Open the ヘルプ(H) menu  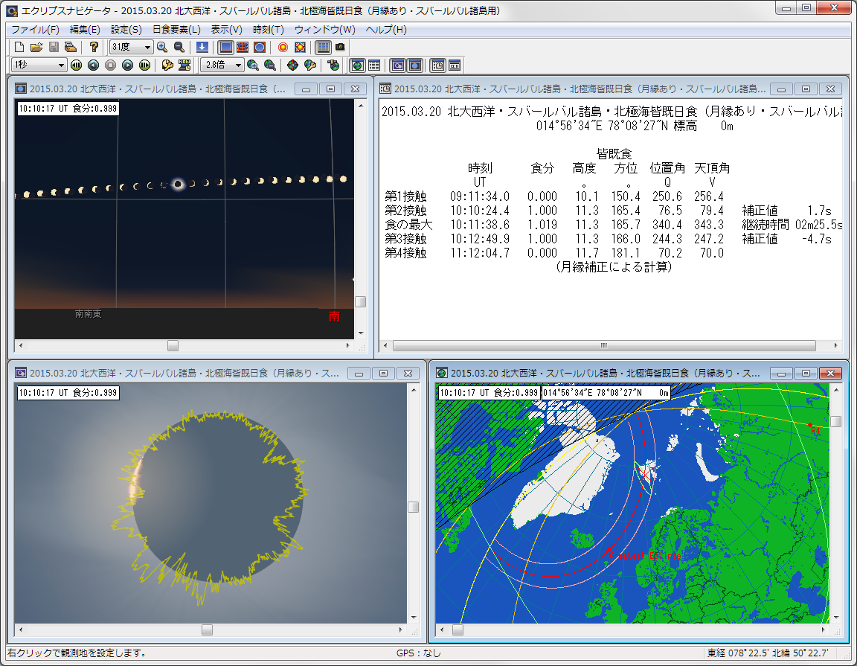tap(385, 30)
